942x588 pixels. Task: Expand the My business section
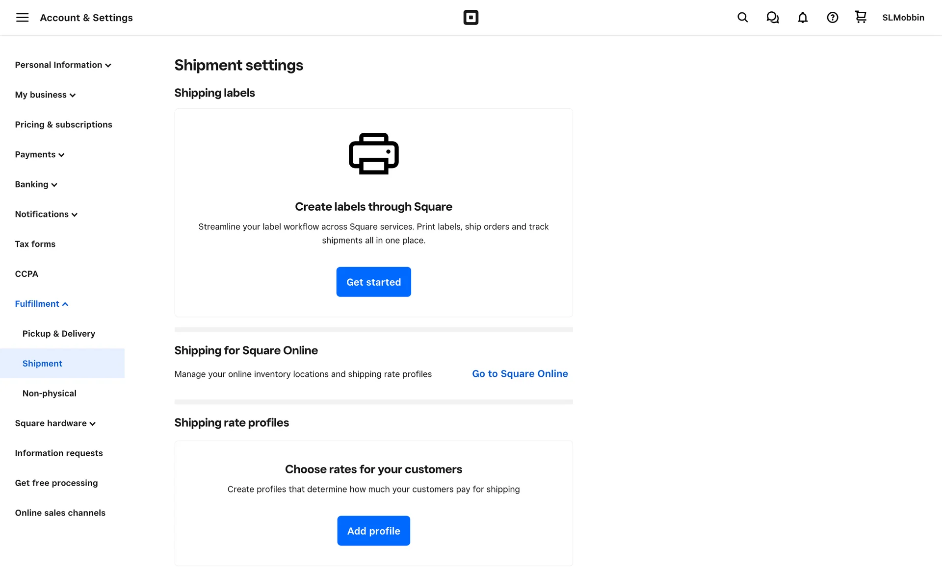point(45,95)
